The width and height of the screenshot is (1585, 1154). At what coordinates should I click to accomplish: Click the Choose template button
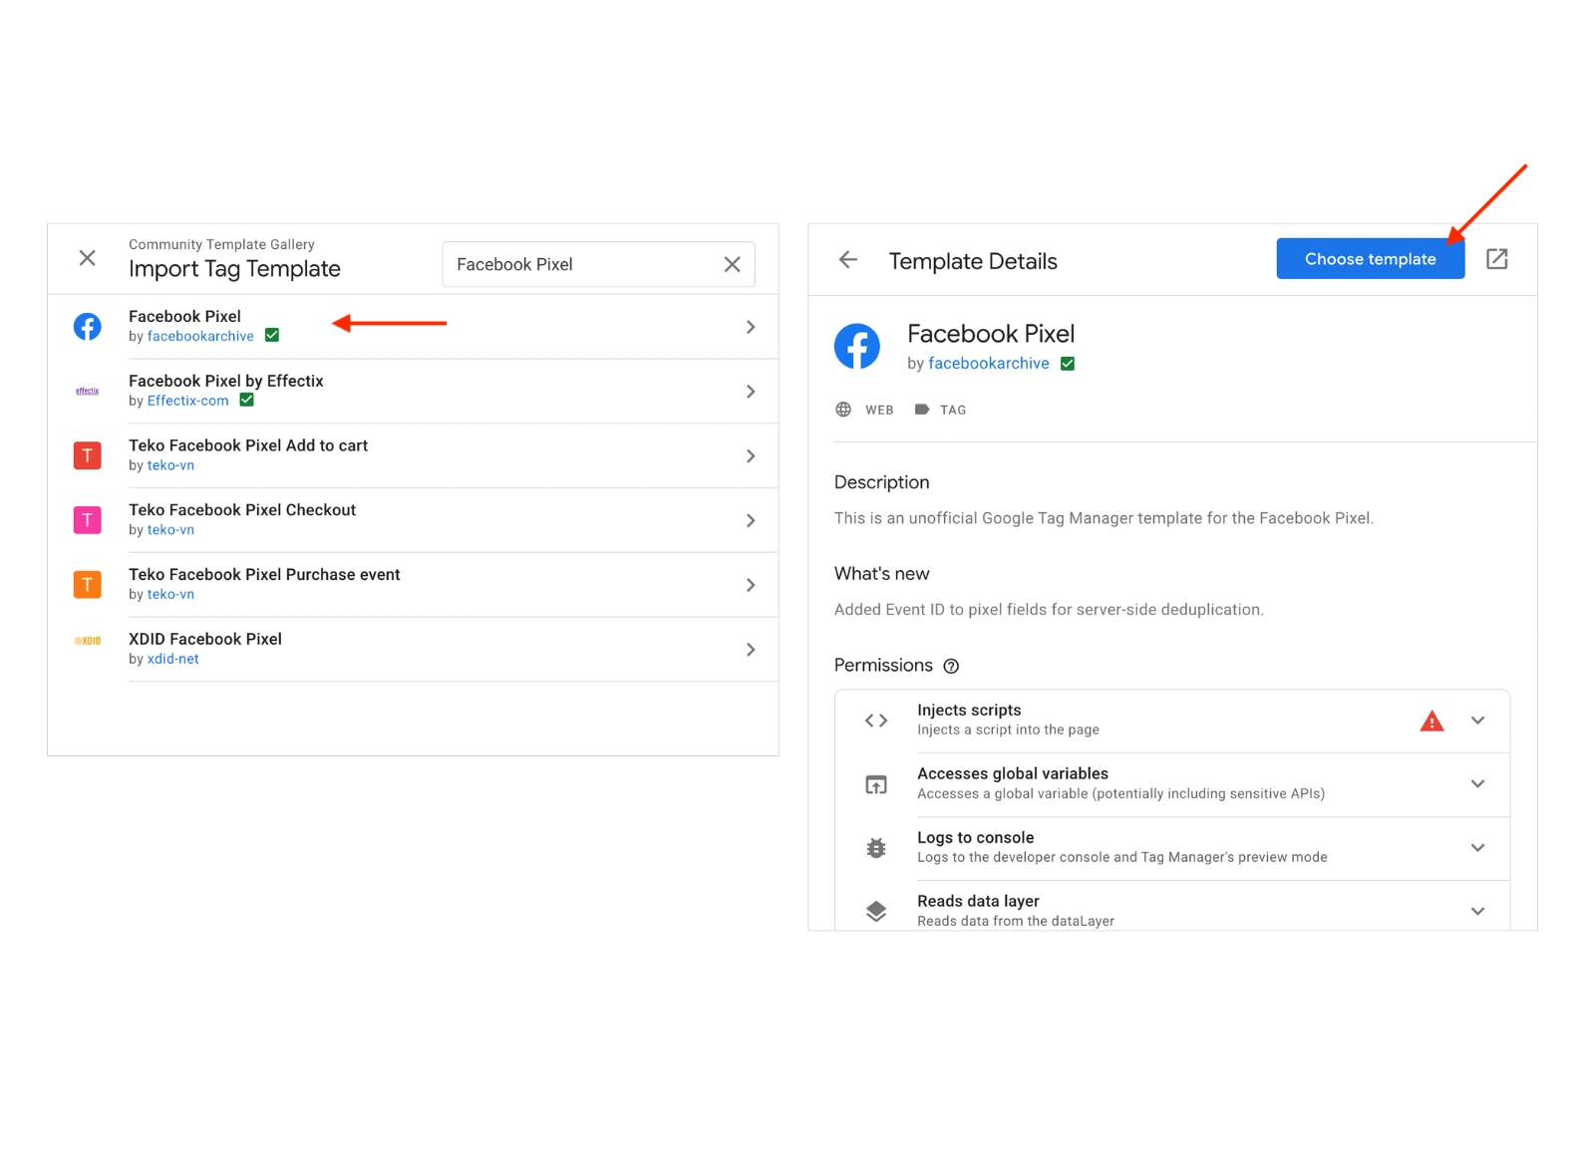(1370, 259)
